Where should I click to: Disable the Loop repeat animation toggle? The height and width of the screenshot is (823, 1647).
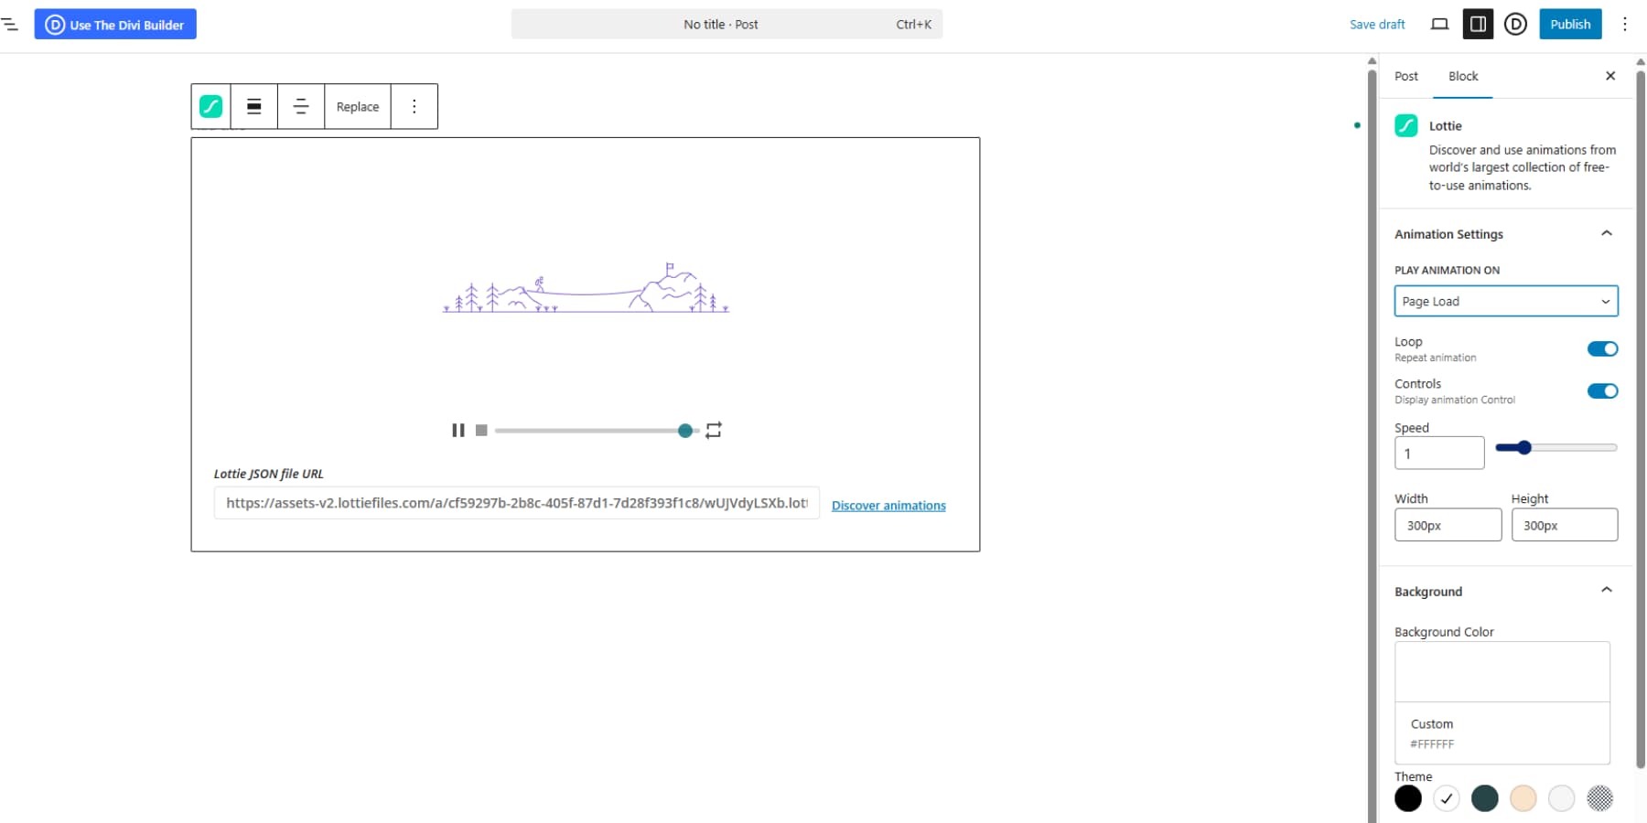coord(1602,348)
